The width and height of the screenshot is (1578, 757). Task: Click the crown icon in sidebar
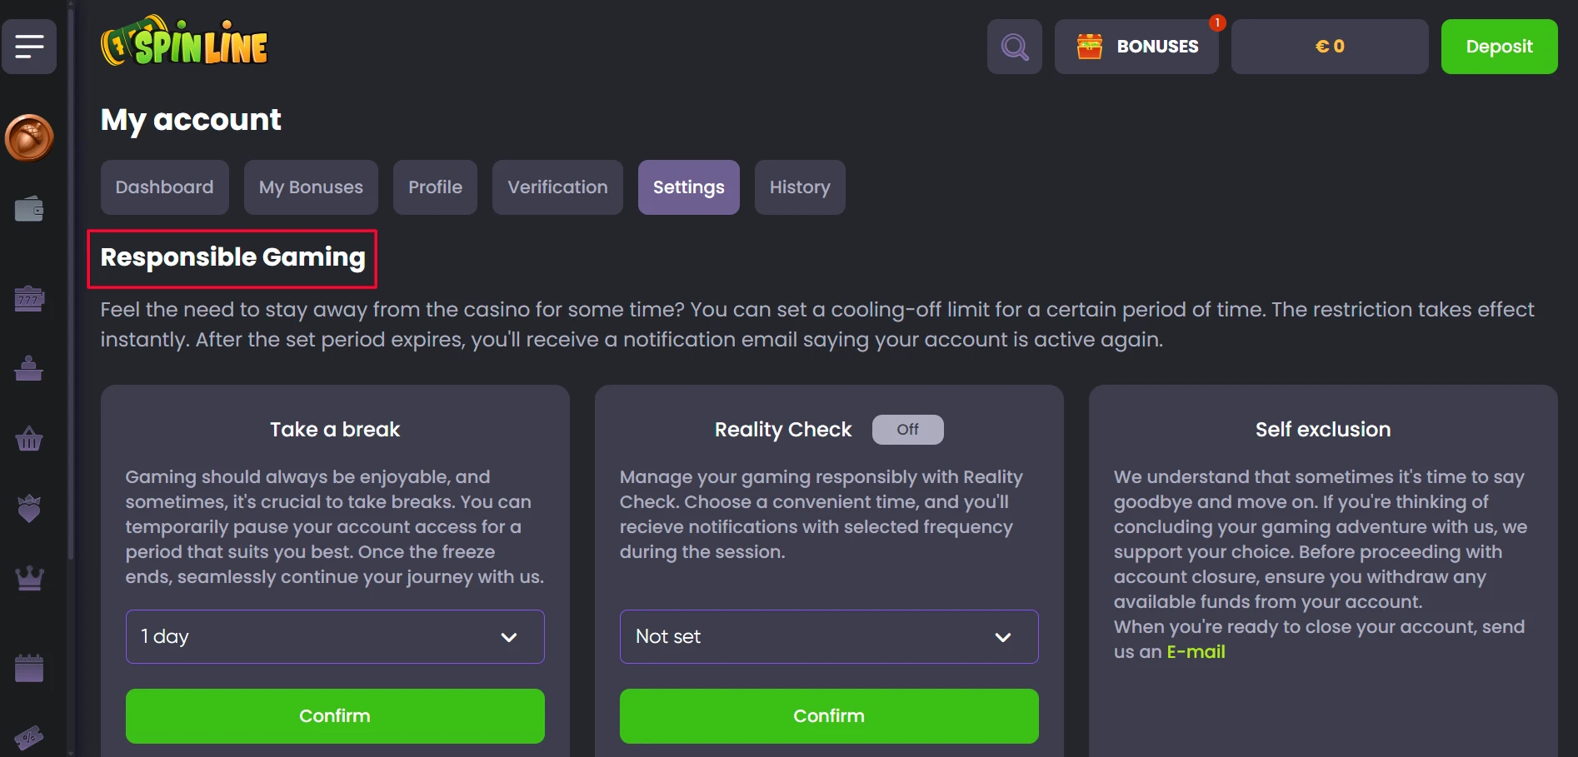point(29,578)
